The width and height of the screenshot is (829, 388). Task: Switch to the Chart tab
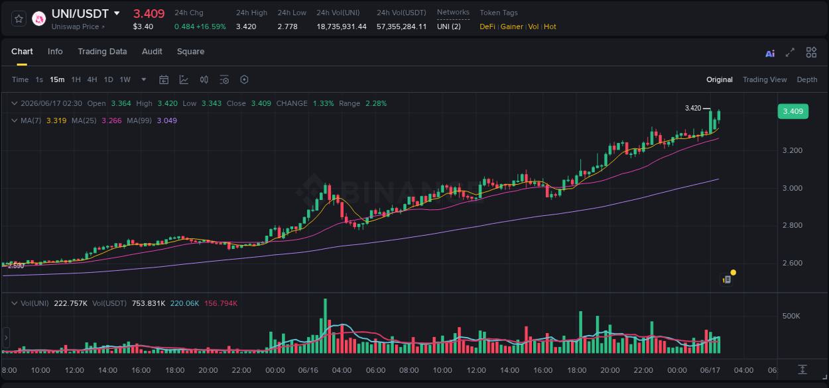tap(22, 52)
